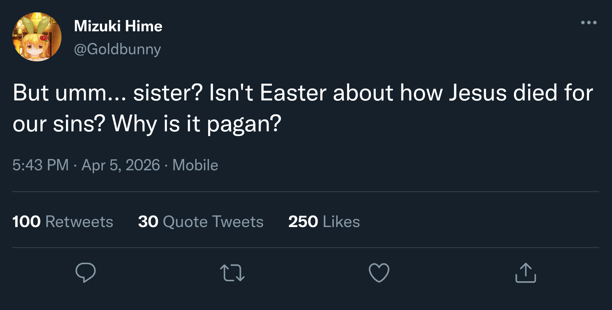Click the word 'Jesus' in the tweet
The width and height of the screenshot is (612, 310).
point(477,93)
